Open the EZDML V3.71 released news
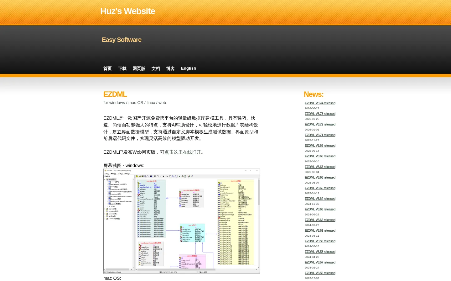Viewport: 451px width, 281px height. [x=320, y=135]
